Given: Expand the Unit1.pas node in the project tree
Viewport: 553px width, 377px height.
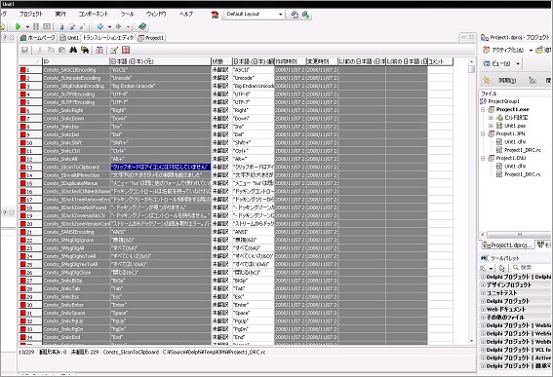Looking at the screenshot, I should click(x=491, y=126).
